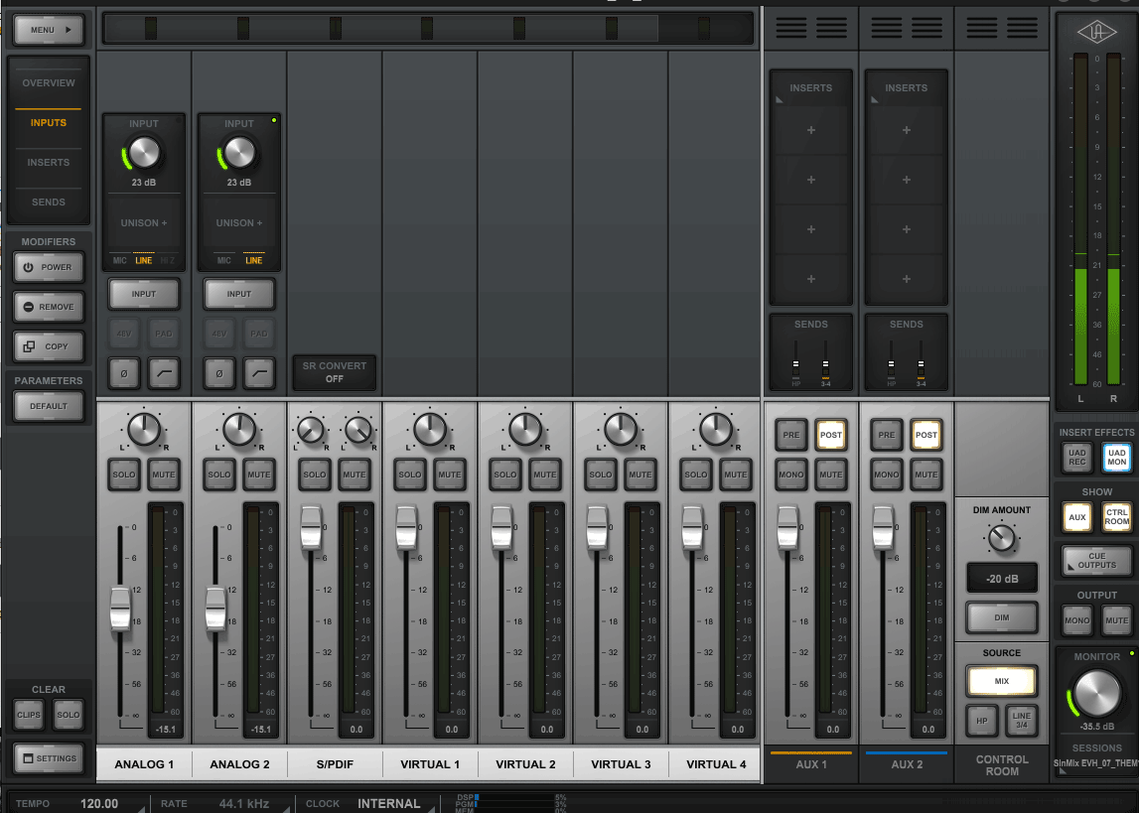Viewport: 1139px width, 813px height.
Task: Open the Cue Outputs popup
Action: 1096,561
